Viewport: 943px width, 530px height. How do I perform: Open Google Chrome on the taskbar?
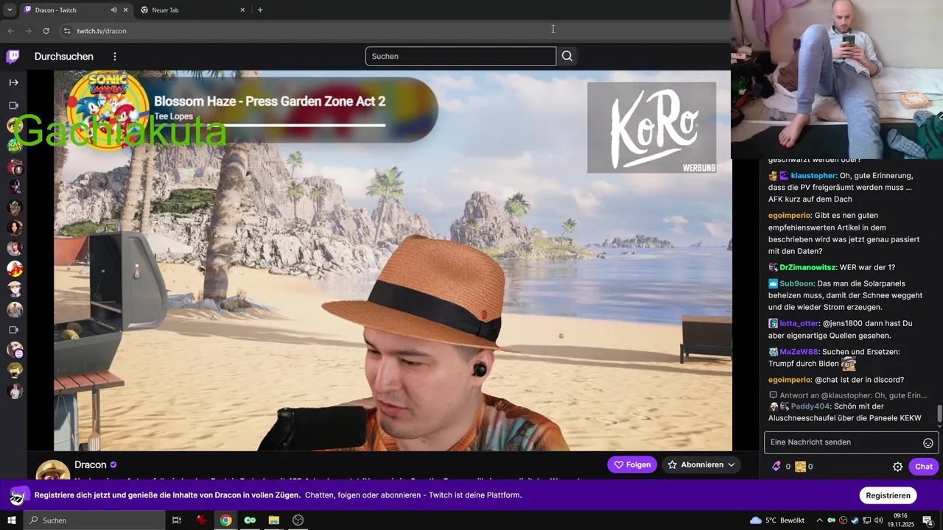226,520
